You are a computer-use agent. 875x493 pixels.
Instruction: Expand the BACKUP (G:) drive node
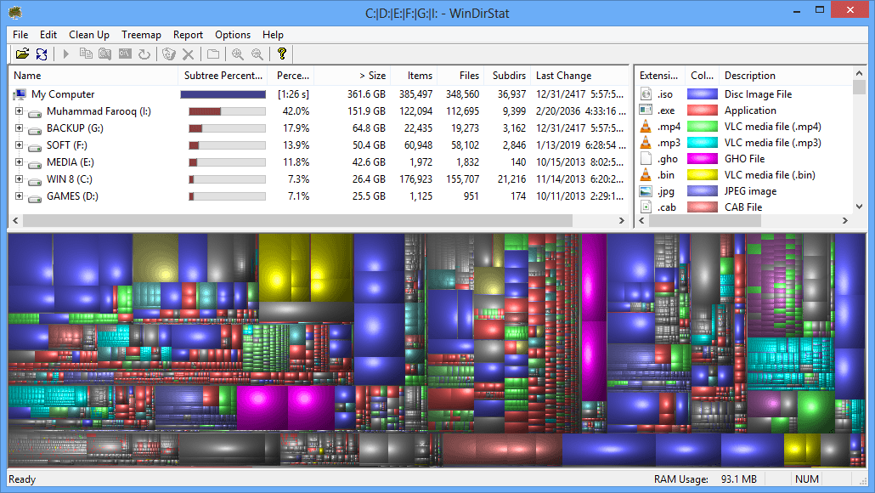click(19, 127)
